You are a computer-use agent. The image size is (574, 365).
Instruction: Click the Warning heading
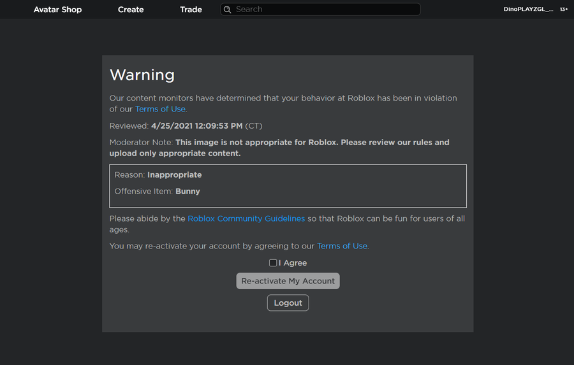[142, 75]
